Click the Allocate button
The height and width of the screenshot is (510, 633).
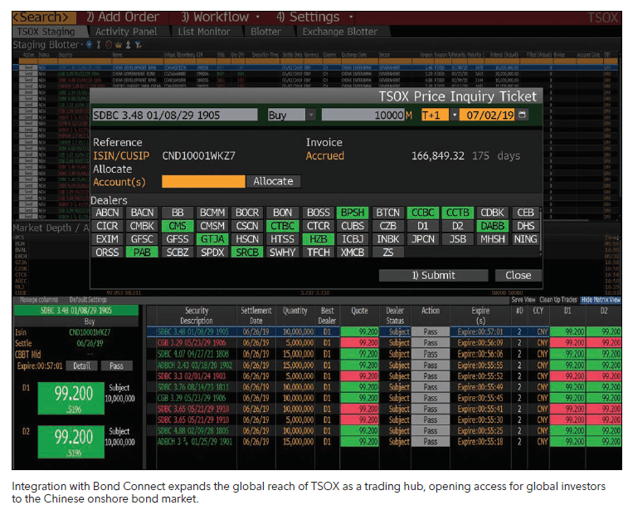273,181
